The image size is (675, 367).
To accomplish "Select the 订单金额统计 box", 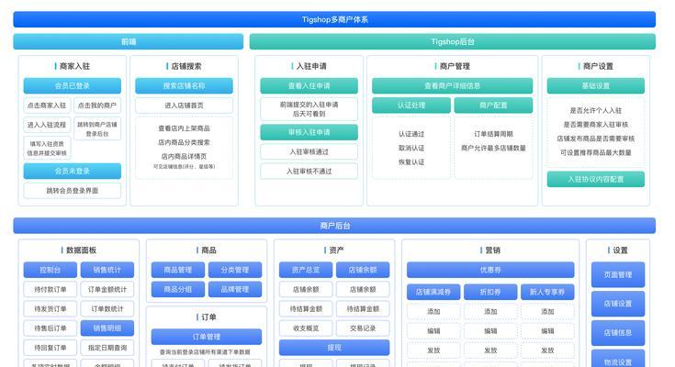I will click(x=107, y=290).
